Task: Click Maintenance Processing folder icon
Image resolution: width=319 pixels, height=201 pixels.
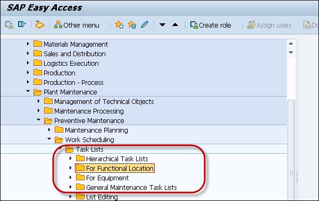Action: (x=48, y=110)
